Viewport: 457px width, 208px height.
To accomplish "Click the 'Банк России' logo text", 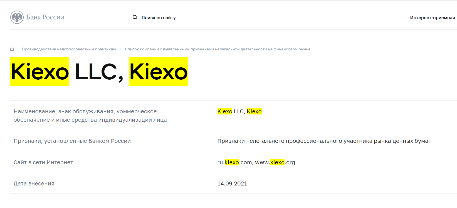I will pyautogui.click(x=45, y=17).
